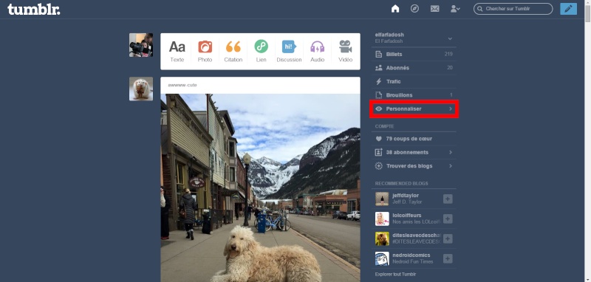
Task: Create a Citation post
Action: pyautogui.click(x=233, y=51)
